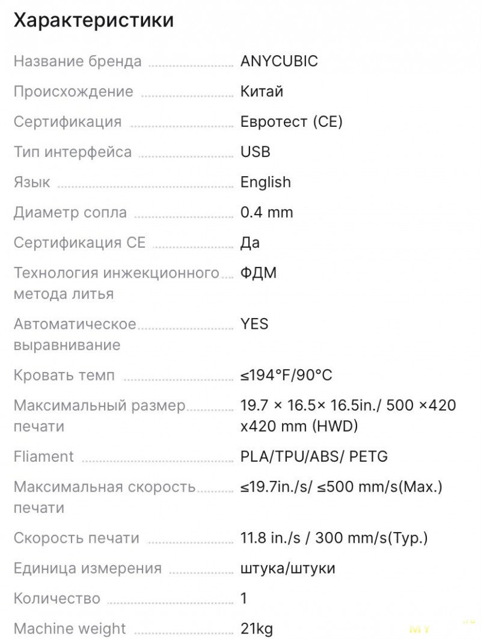Viewport: 481px width, 639px height.
Task: Select the Китай origin value
Action: (262, 91)
